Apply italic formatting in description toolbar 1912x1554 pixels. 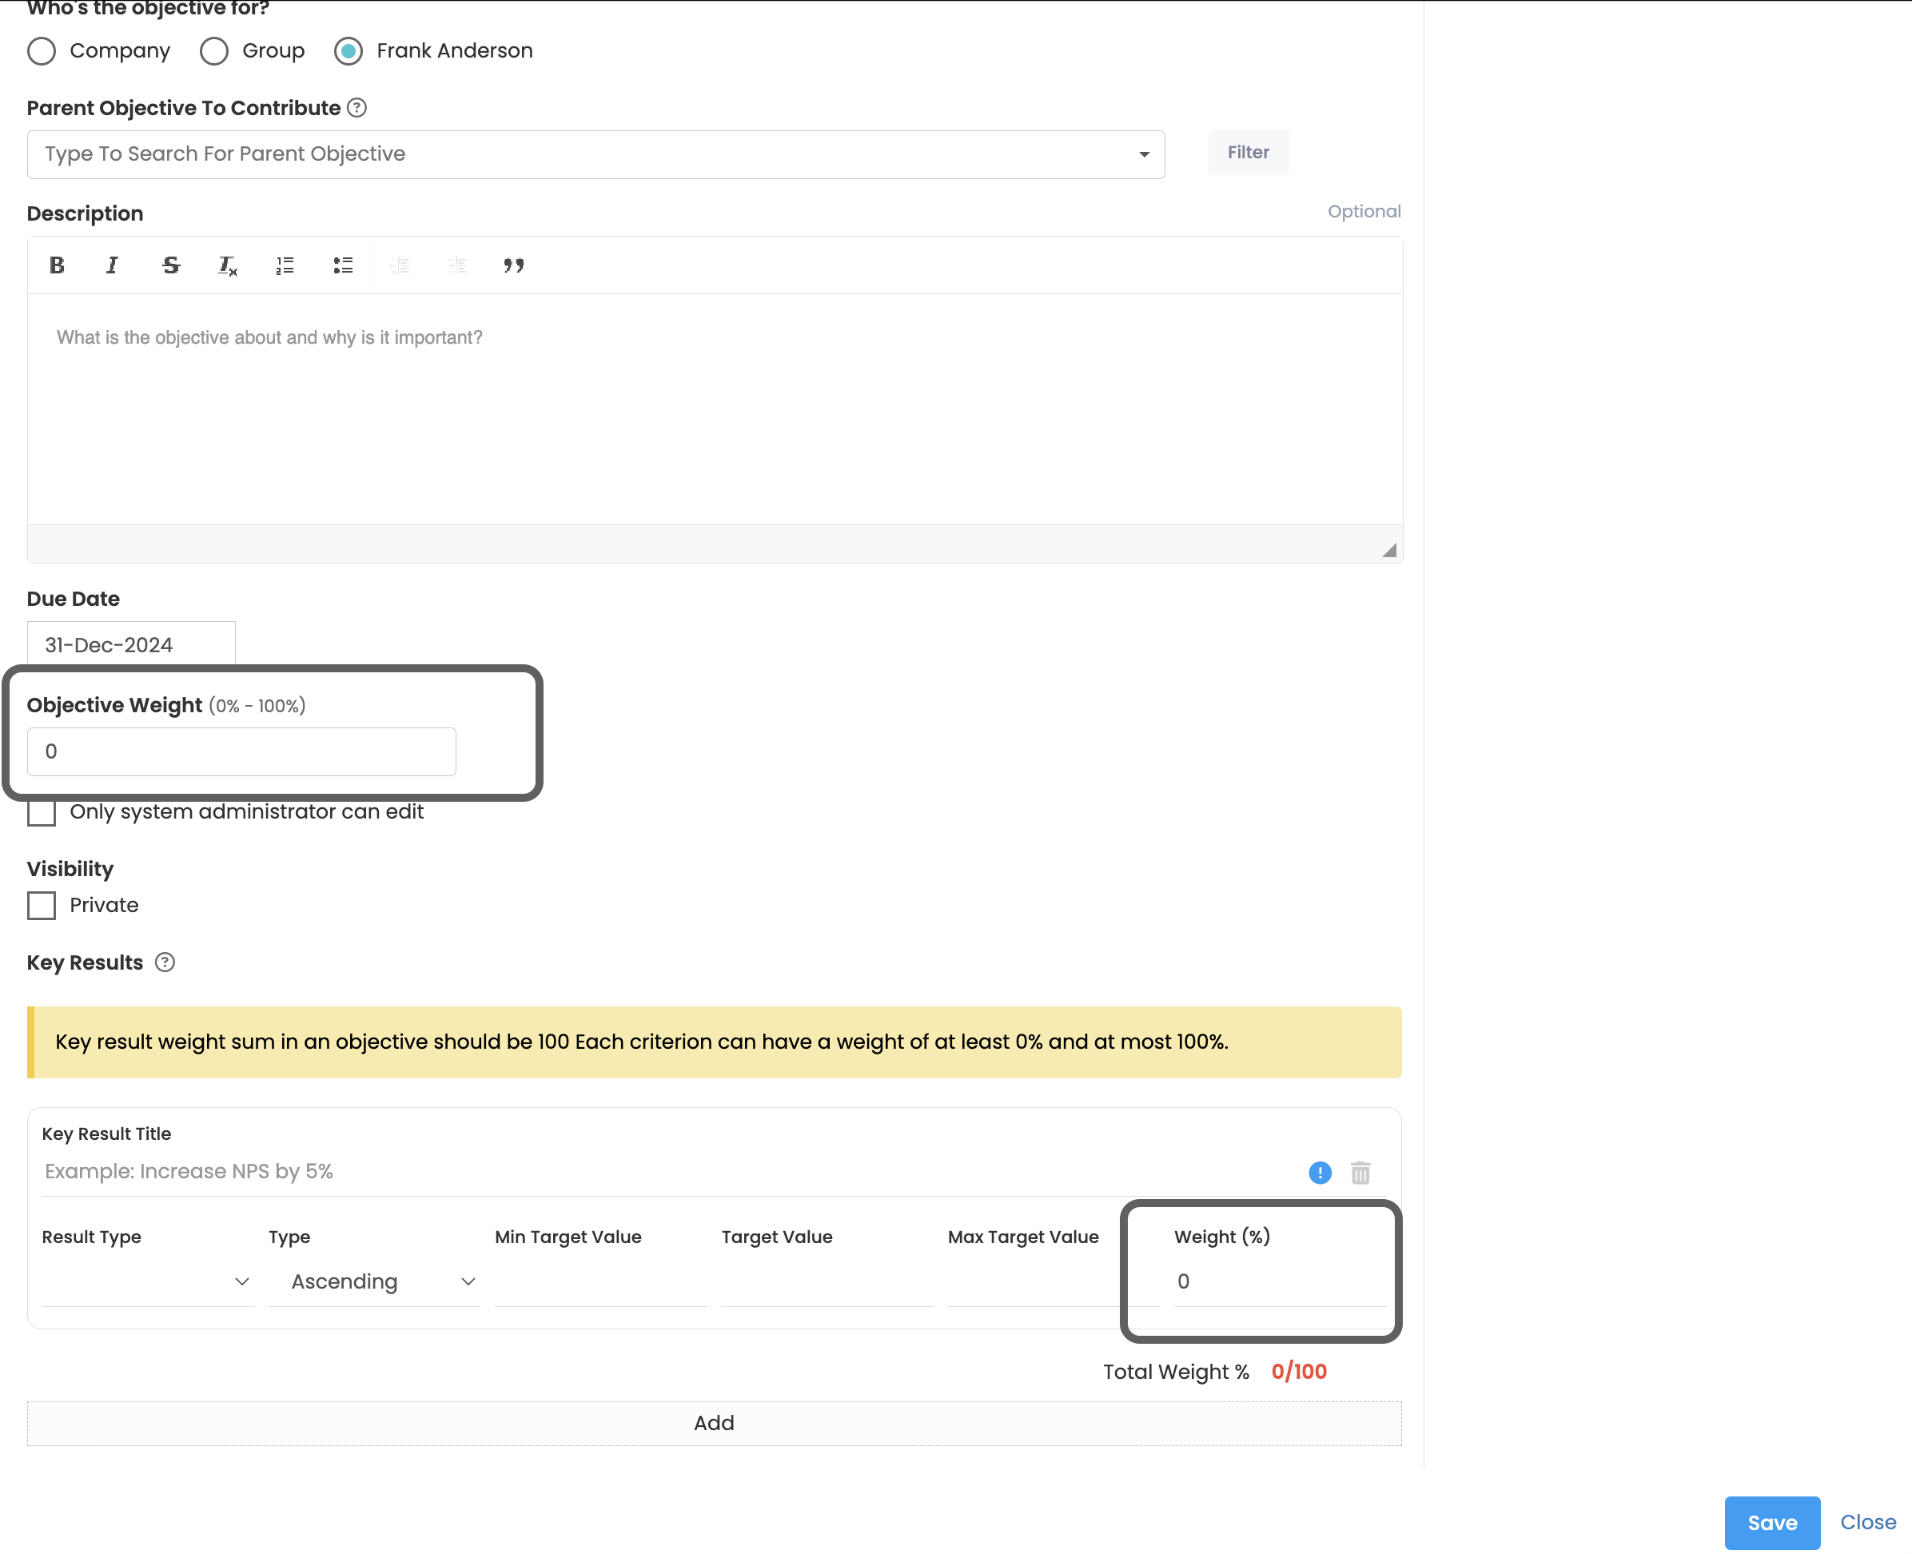point(112,265)
